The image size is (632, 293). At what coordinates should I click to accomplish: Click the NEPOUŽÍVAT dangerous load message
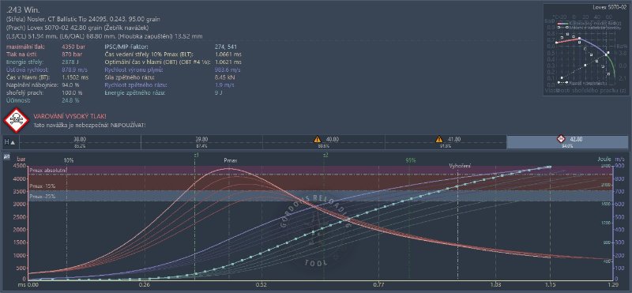coord(89,125)
